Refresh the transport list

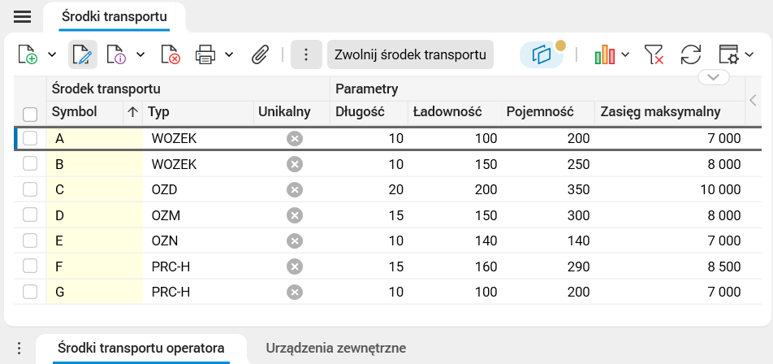pos(691,54)
